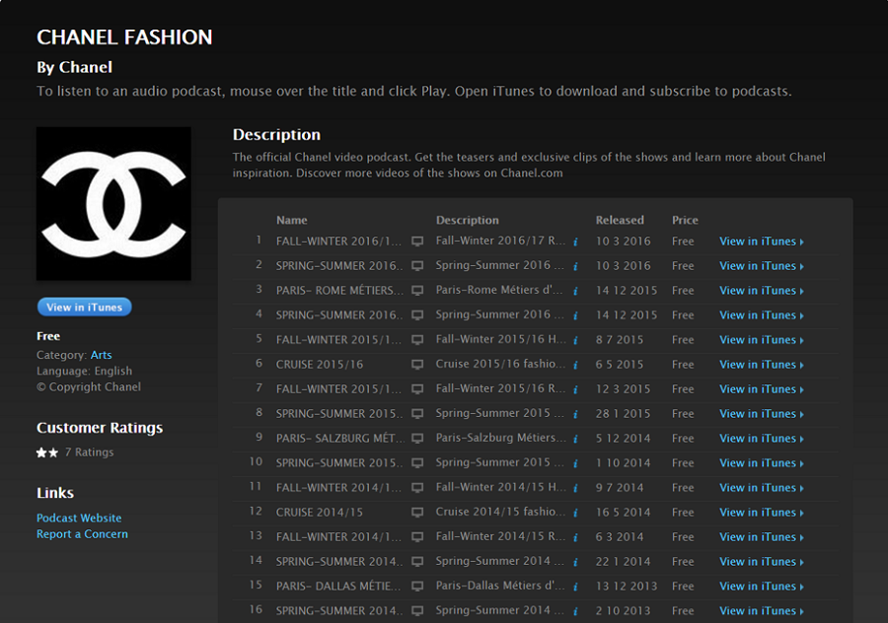The image size is (888, 623).
Task: View row 14 episode in iTunes
Action: [x=761, y=562]
